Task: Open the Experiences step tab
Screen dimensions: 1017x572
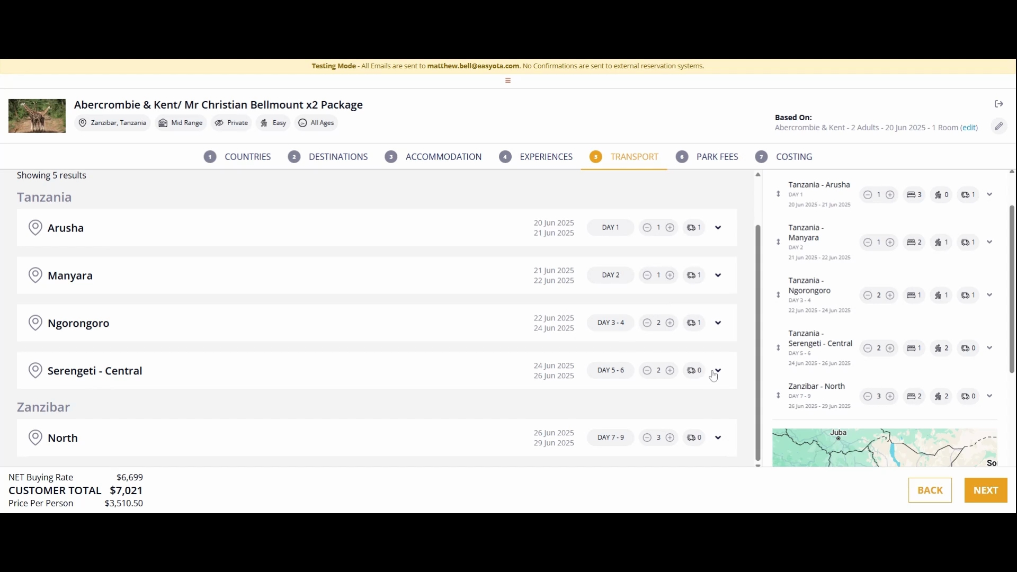Action: 536,157
